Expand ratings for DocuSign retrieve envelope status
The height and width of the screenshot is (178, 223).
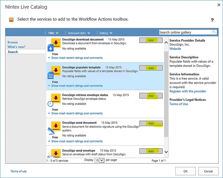[x=76, y=113]
